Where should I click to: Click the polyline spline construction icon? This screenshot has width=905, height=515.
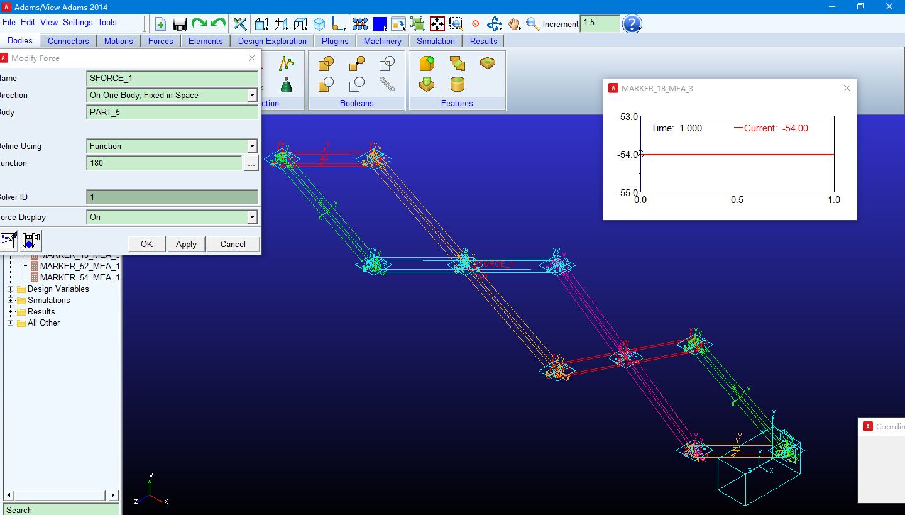(287, 64)
